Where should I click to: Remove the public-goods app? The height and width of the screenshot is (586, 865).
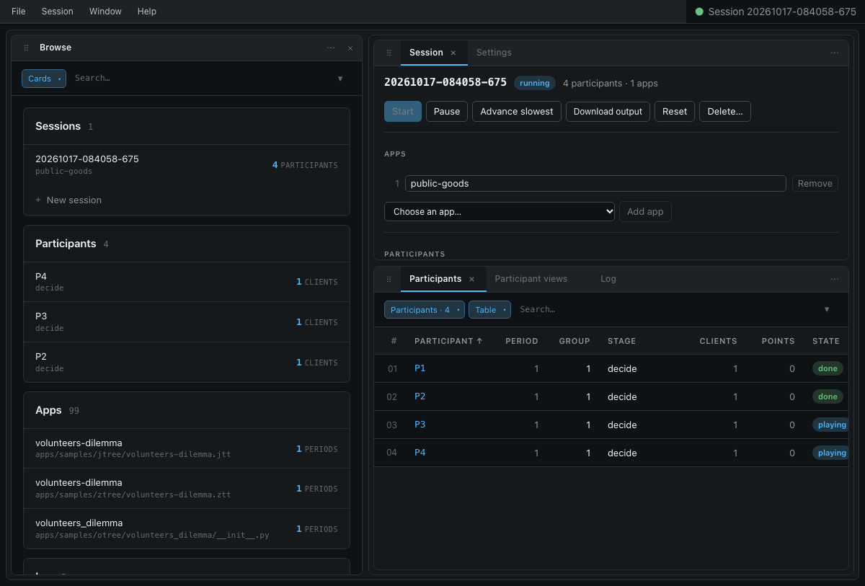815,183
